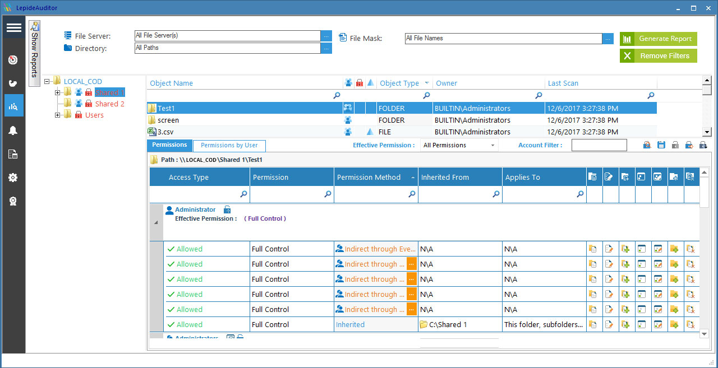Screen dimensions: 718x368
Task: Open the hamburger menu in the sidebar
Action: (13, 28)
